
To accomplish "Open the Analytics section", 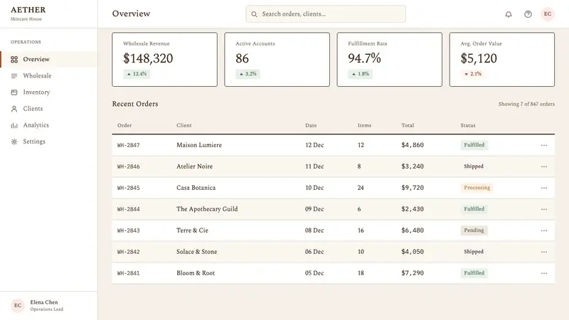I will 48,125.
